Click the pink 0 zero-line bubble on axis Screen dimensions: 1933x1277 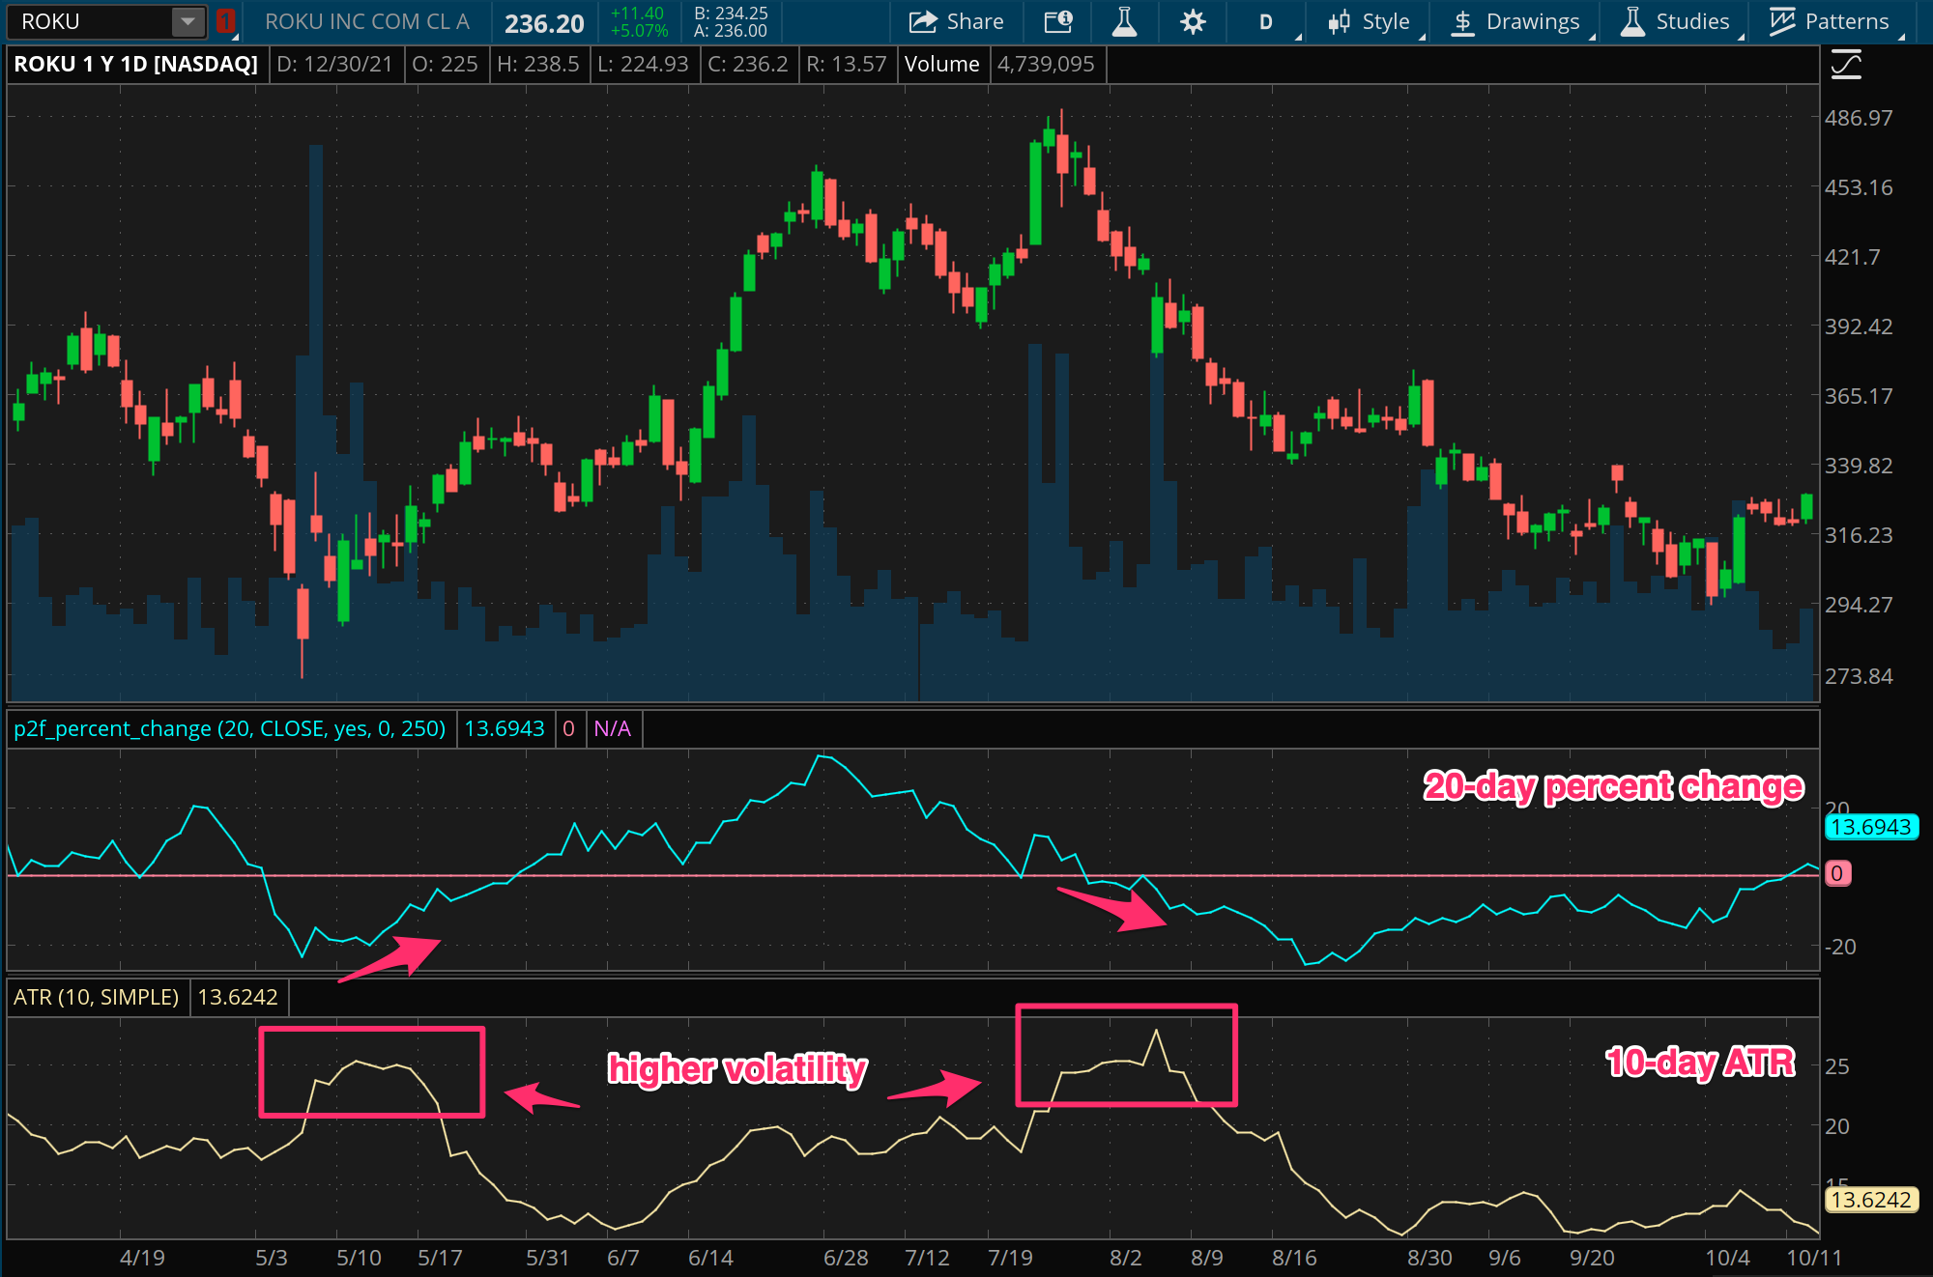(x=1836, y=873)
